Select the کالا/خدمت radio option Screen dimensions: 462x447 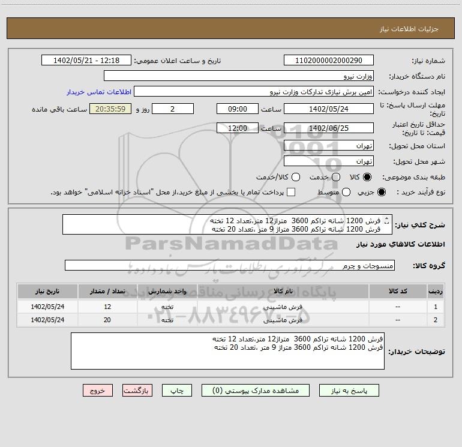pos(296,177)
